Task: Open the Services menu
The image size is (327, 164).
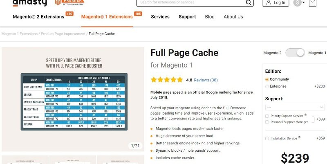Action: click(x=160, y=17)
